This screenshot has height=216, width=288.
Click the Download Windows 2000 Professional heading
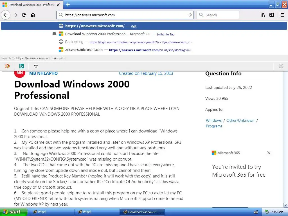tap(72, 90)
